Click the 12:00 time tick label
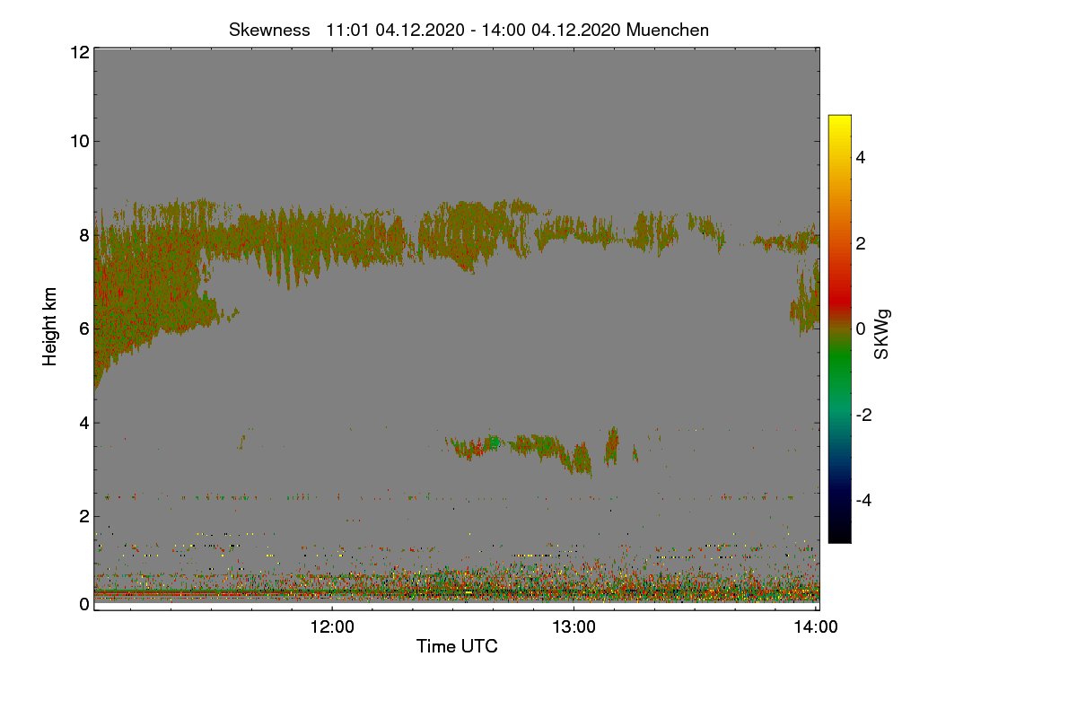The image size is (1077, 718). (x=332, y=628)
